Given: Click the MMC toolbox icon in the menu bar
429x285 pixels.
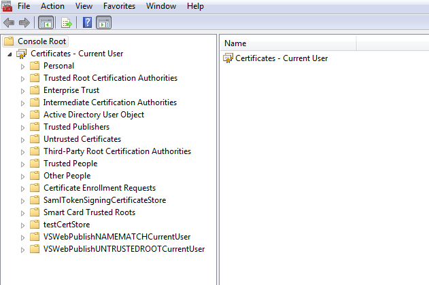Looking at the screenshot, I should [x=6, y=6].
